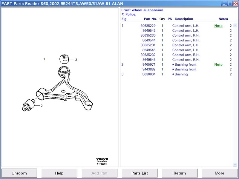The height and width of the screenshot is (179, 239).
Task: Click the Notes column header
Action: [223, 19]
